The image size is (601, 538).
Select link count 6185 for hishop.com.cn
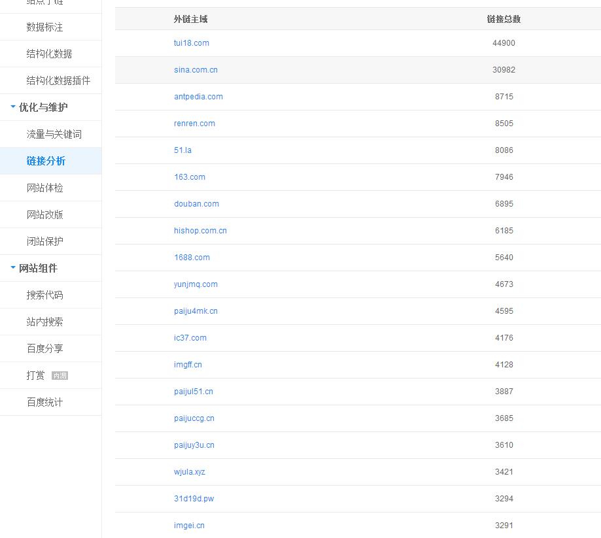click(x=504, y=231)
